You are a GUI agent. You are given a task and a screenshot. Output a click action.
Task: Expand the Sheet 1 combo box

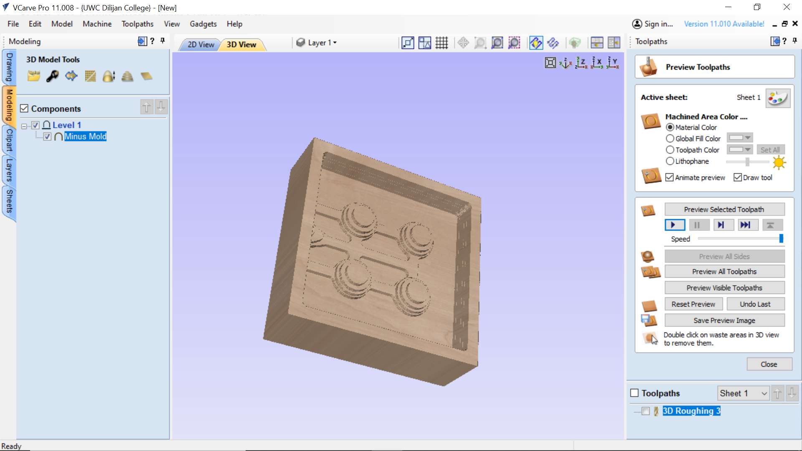(764, 393)
